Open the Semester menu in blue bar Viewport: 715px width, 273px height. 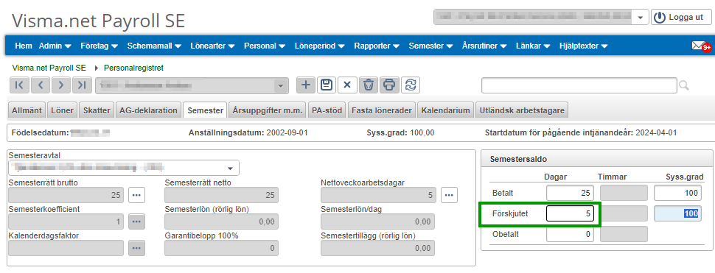point(431,46)
